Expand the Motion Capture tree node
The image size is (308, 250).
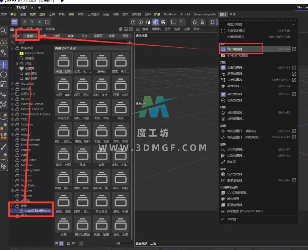click(x=13, y=109)
